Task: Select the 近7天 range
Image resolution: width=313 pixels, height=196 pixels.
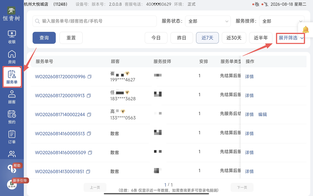Action: [x=208, y=38]
